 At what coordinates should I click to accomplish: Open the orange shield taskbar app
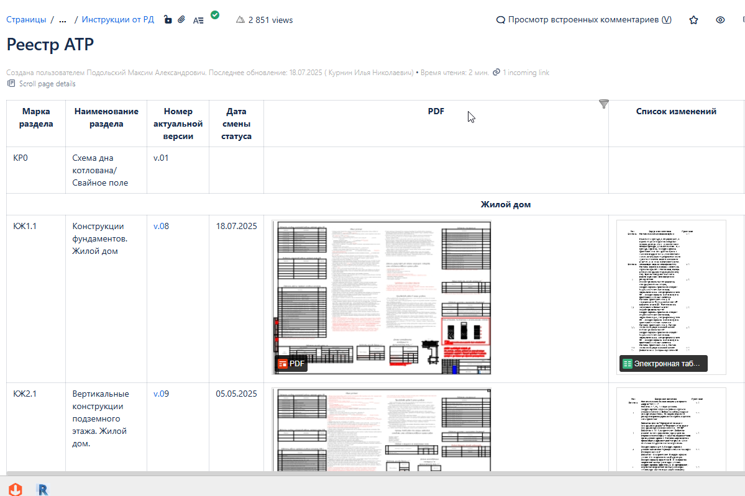(16, 489)
